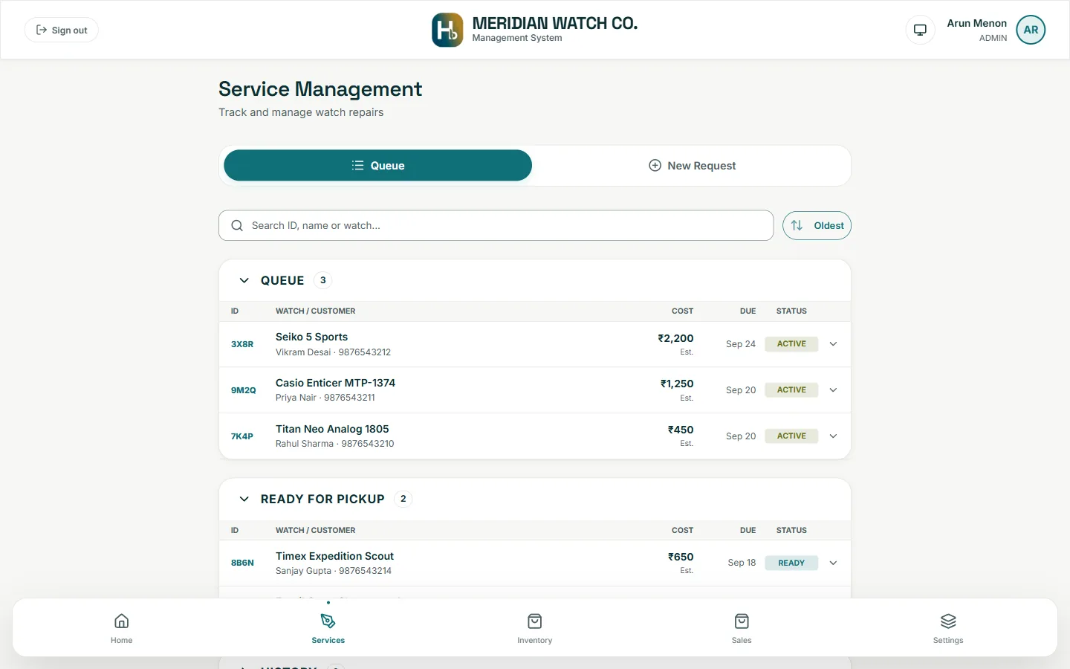Open Sales in bottom navigation
Image resolution: width=1070 pixels, height=669 pixels.
[x=742, y=628]
